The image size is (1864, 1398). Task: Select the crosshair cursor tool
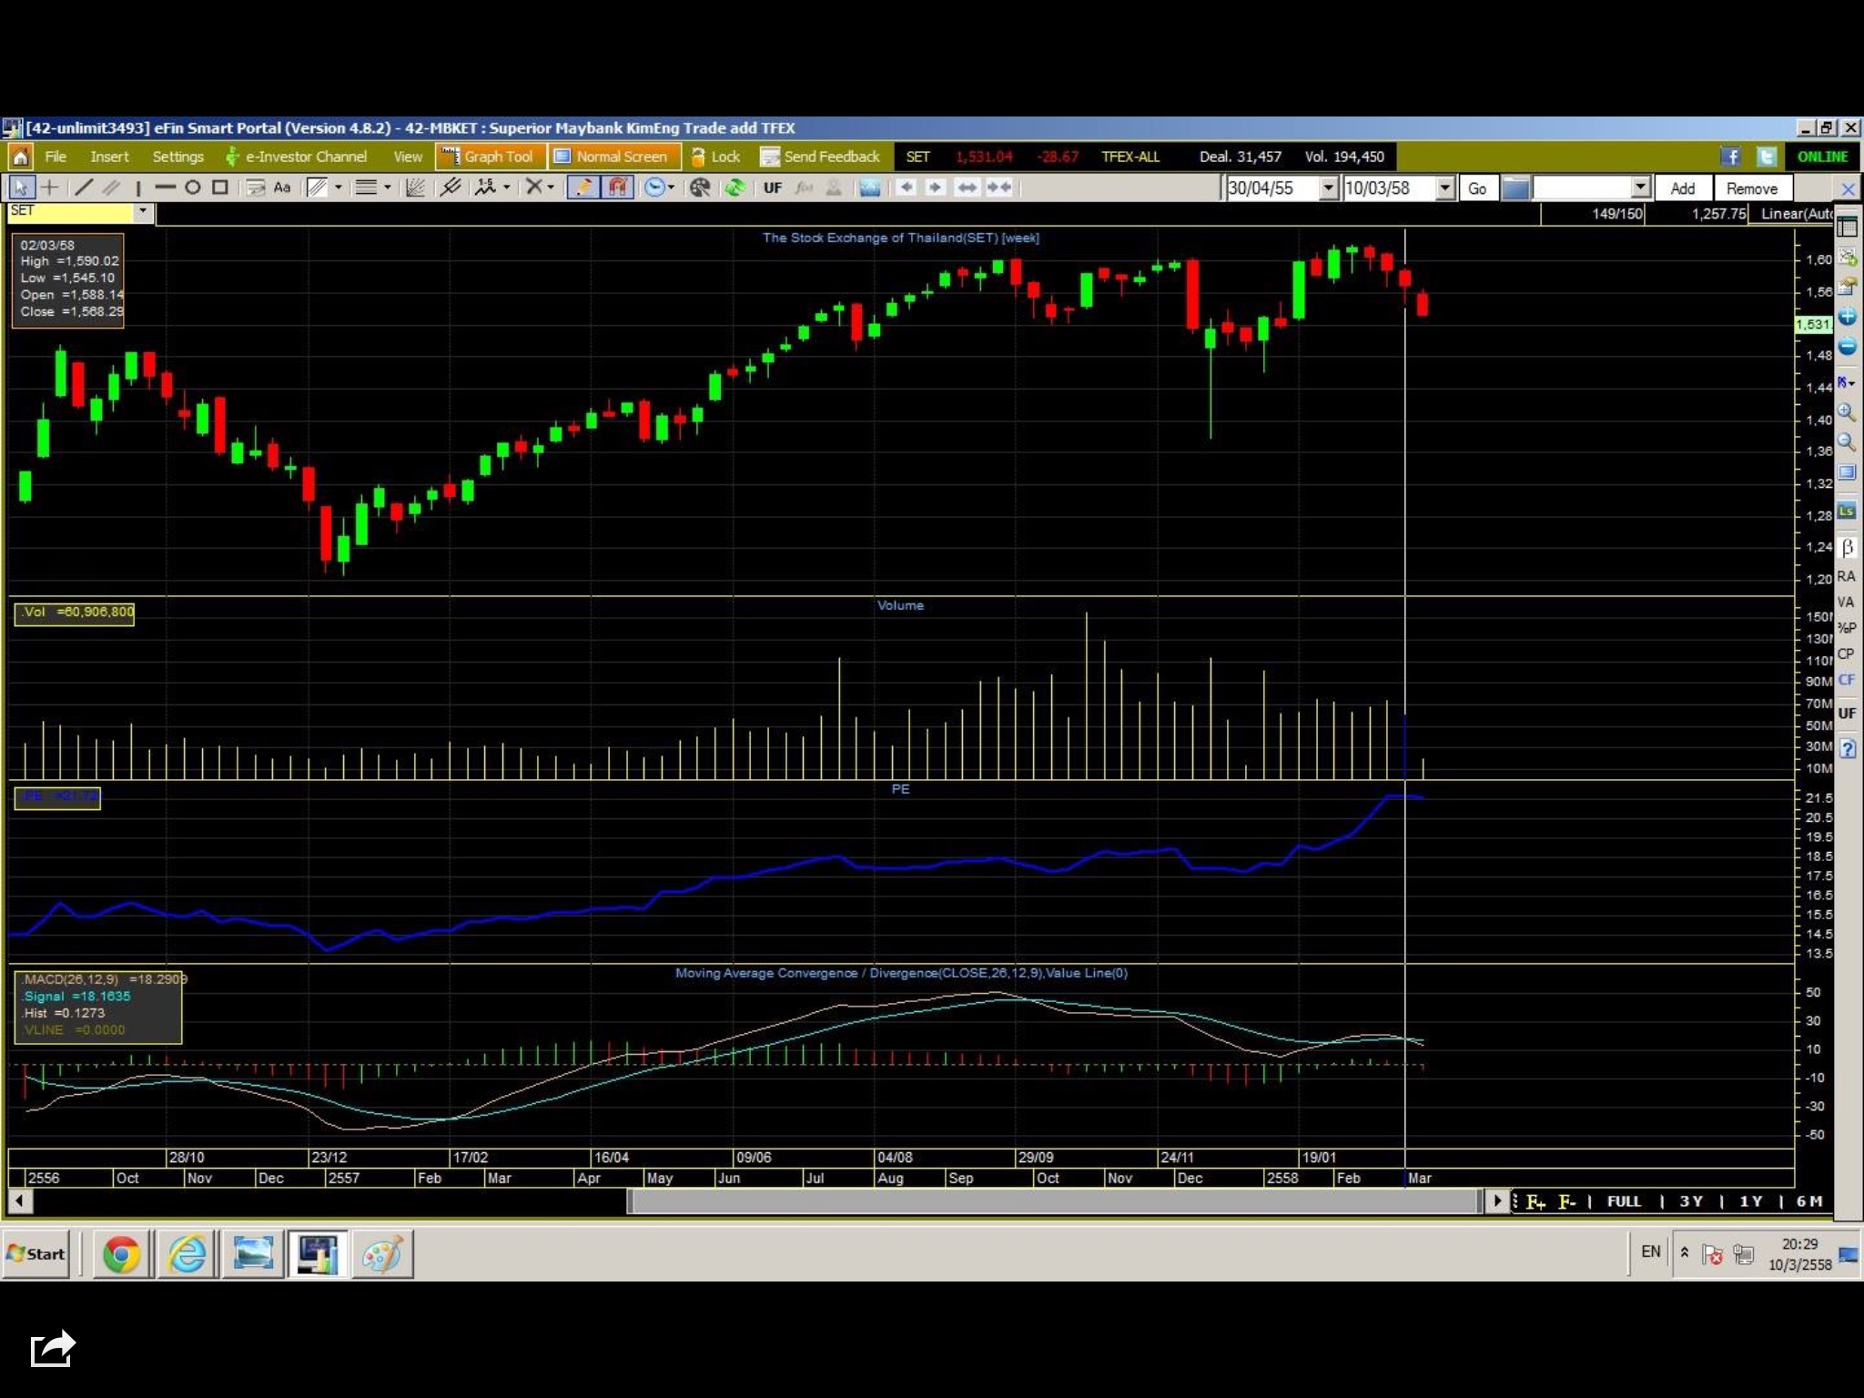click(50, 187)
